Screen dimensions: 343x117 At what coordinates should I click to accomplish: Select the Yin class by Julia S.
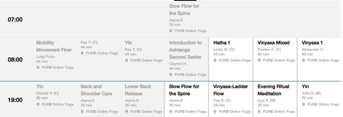click(x=305, y=86)
